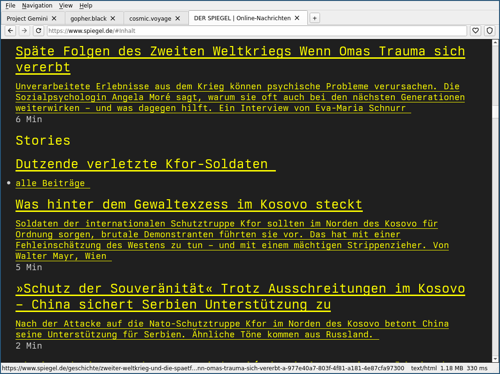
Task: Click the '2 Min' reading time text
Action: 29,346
